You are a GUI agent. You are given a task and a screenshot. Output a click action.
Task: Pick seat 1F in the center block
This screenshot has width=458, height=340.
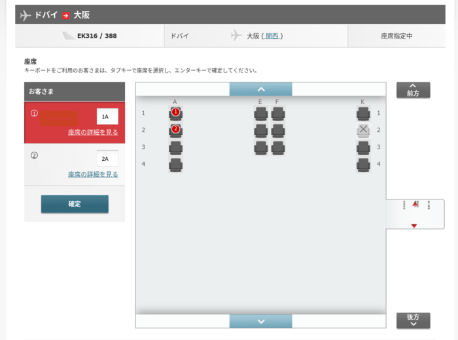click(278, 114)
